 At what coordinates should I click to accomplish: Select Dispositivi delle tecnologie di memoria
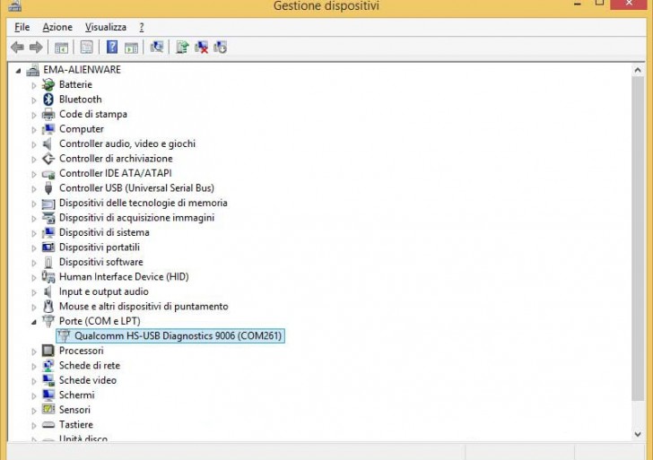pos(144,203)
